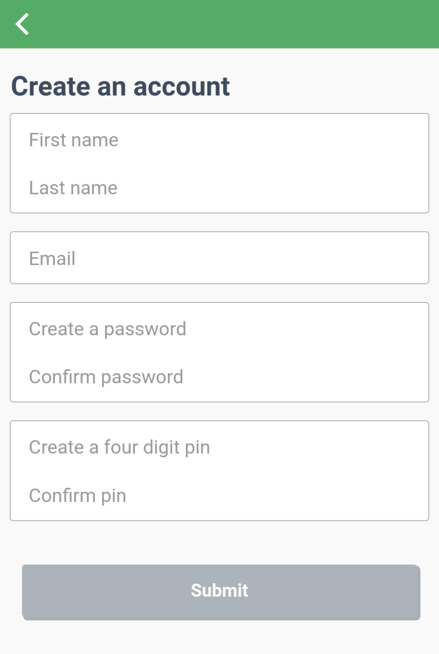
Task: Place cursor in the Email placeholder text
Action: point(52,259)
